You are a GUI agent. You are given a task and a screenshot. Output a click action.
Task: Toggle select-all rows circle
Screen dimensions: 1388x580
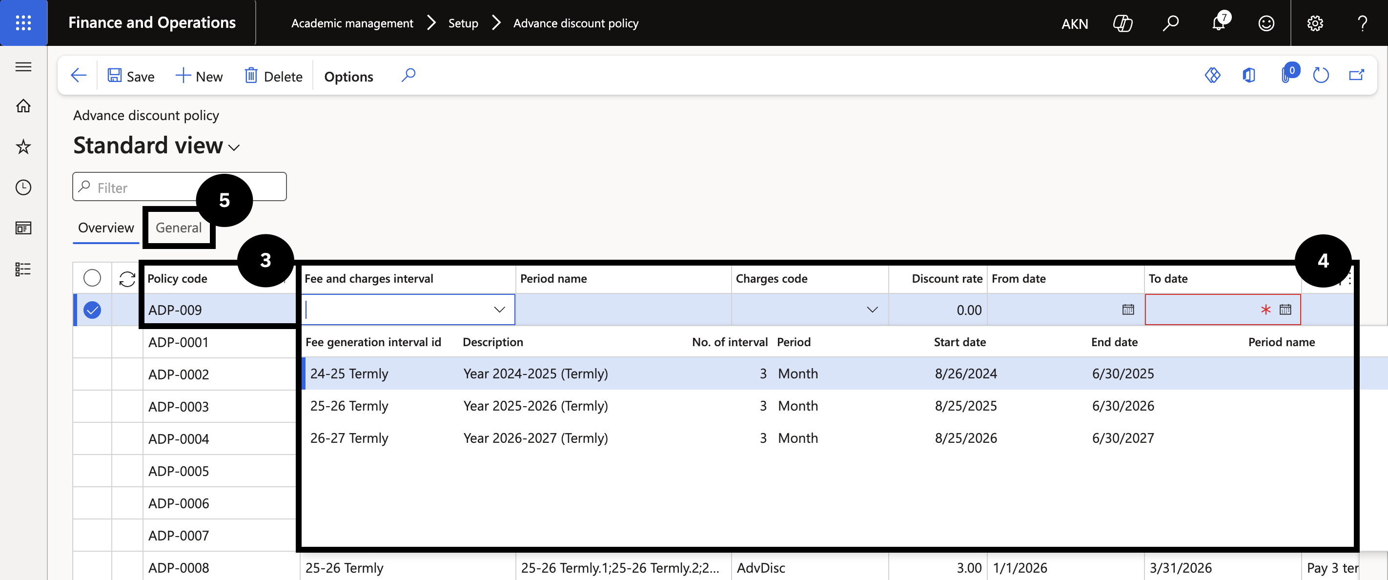[92, 278]
